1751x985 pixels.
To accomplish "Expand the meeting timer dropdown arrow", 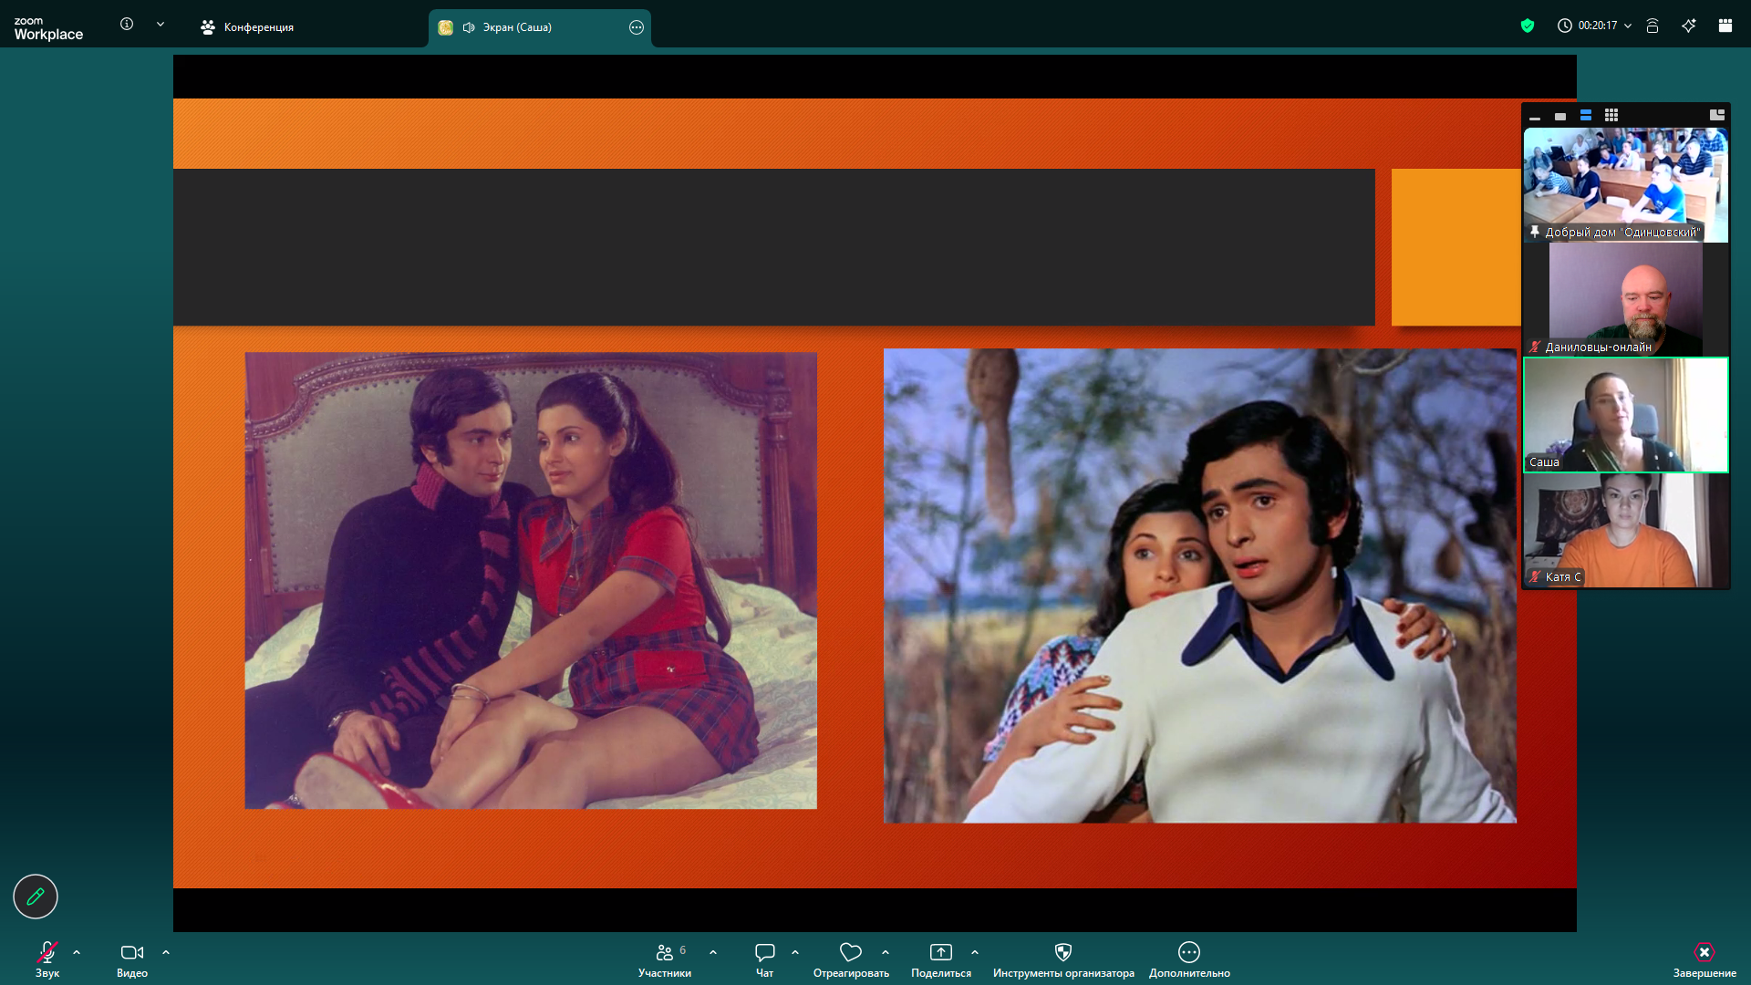I will click(1628, 26).
